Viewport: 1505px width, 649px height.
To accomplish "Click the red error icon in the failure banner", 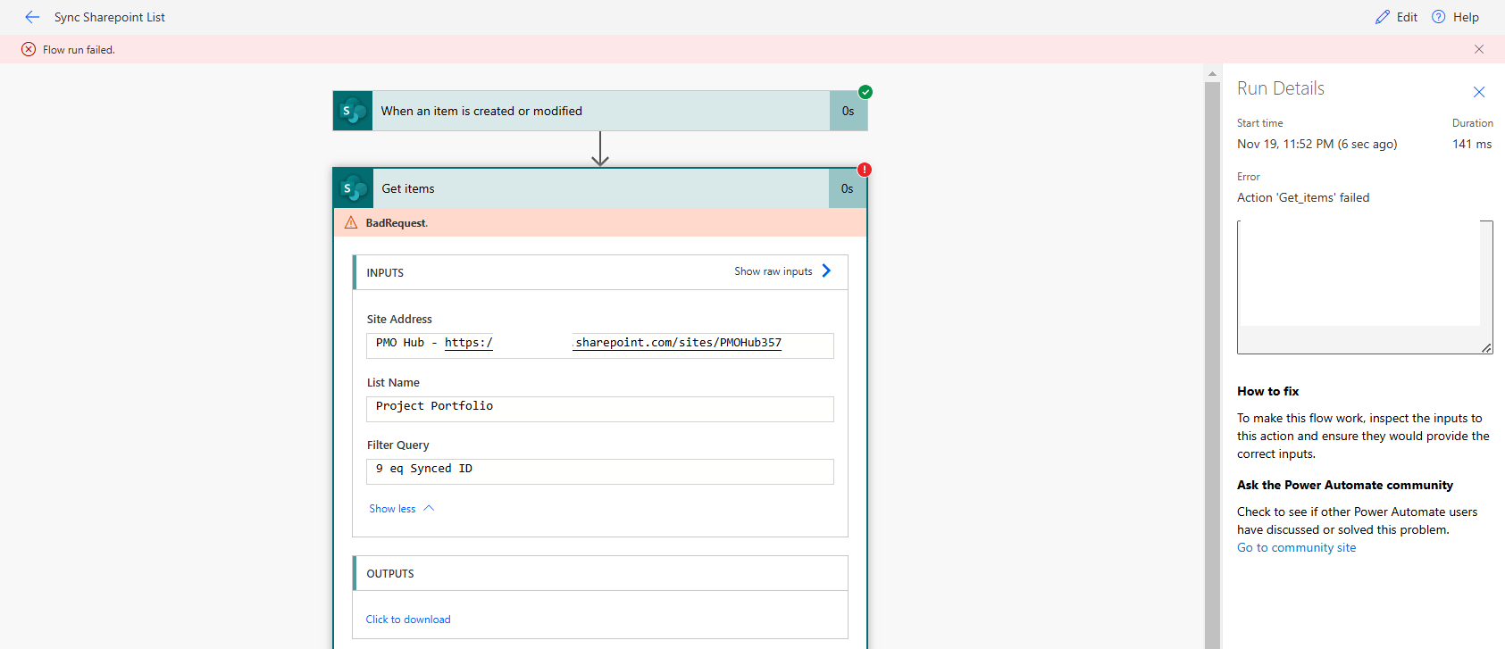I will pyautogui.click(x=29, y=49).
